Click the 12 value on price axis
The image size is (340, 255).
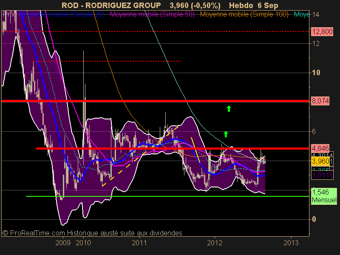316,44
